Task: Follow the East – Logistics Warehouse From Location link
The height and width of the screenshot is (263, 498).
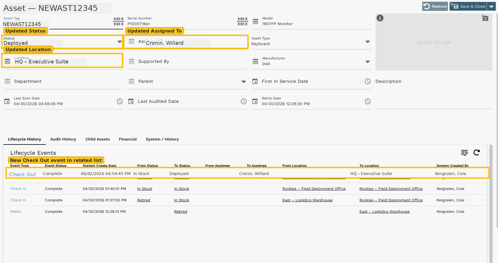Action: tap(307, 200)
